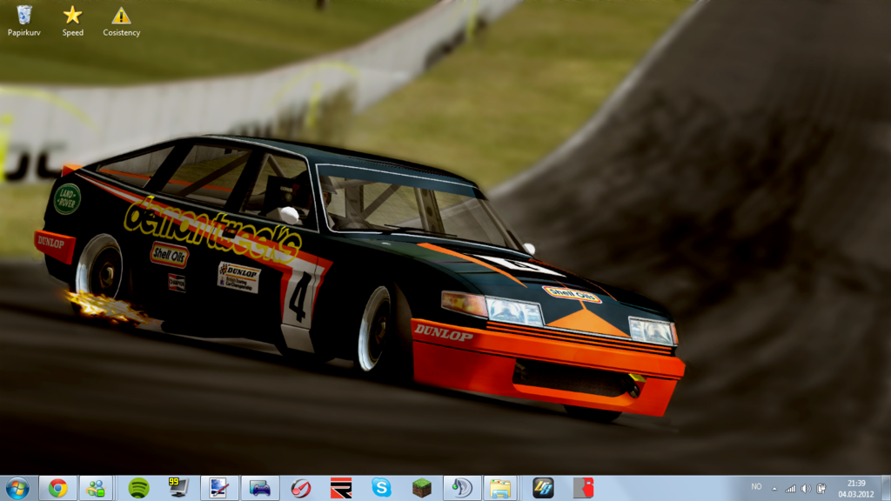
Task: Open the red circular gauge taskbar icon
Action: [300, 488]
